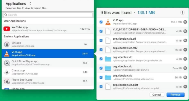Screen dimensions: 189x101
Task: Uncheck the org.videolan.vlc.sfl checkbox
Action: [x=101, y=40]
